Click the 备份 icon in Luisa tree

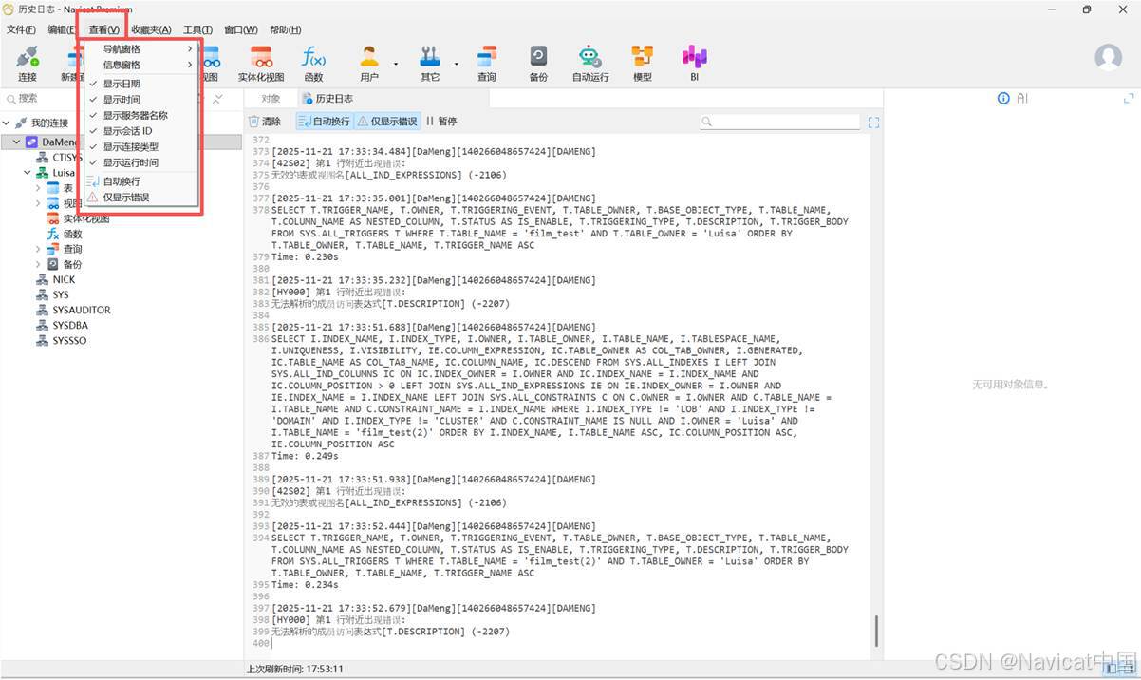53,264
